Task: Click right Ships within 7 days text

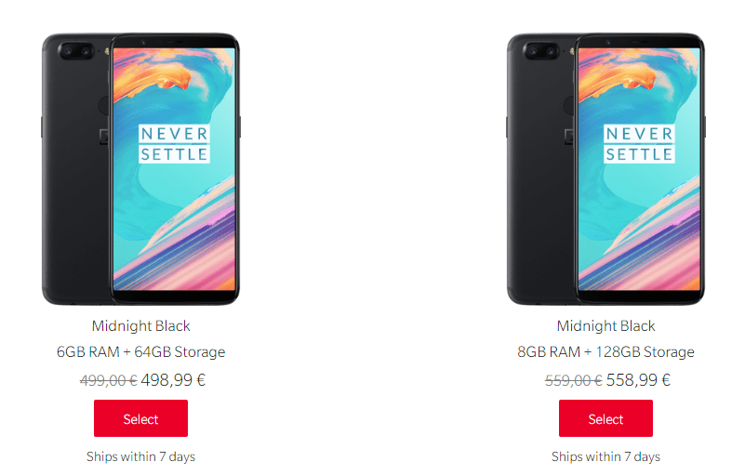Action: 605,456
